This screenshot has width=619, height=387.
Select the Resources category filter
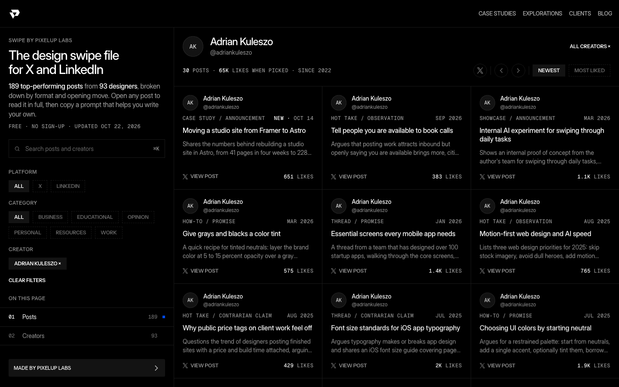coord(71,233)
